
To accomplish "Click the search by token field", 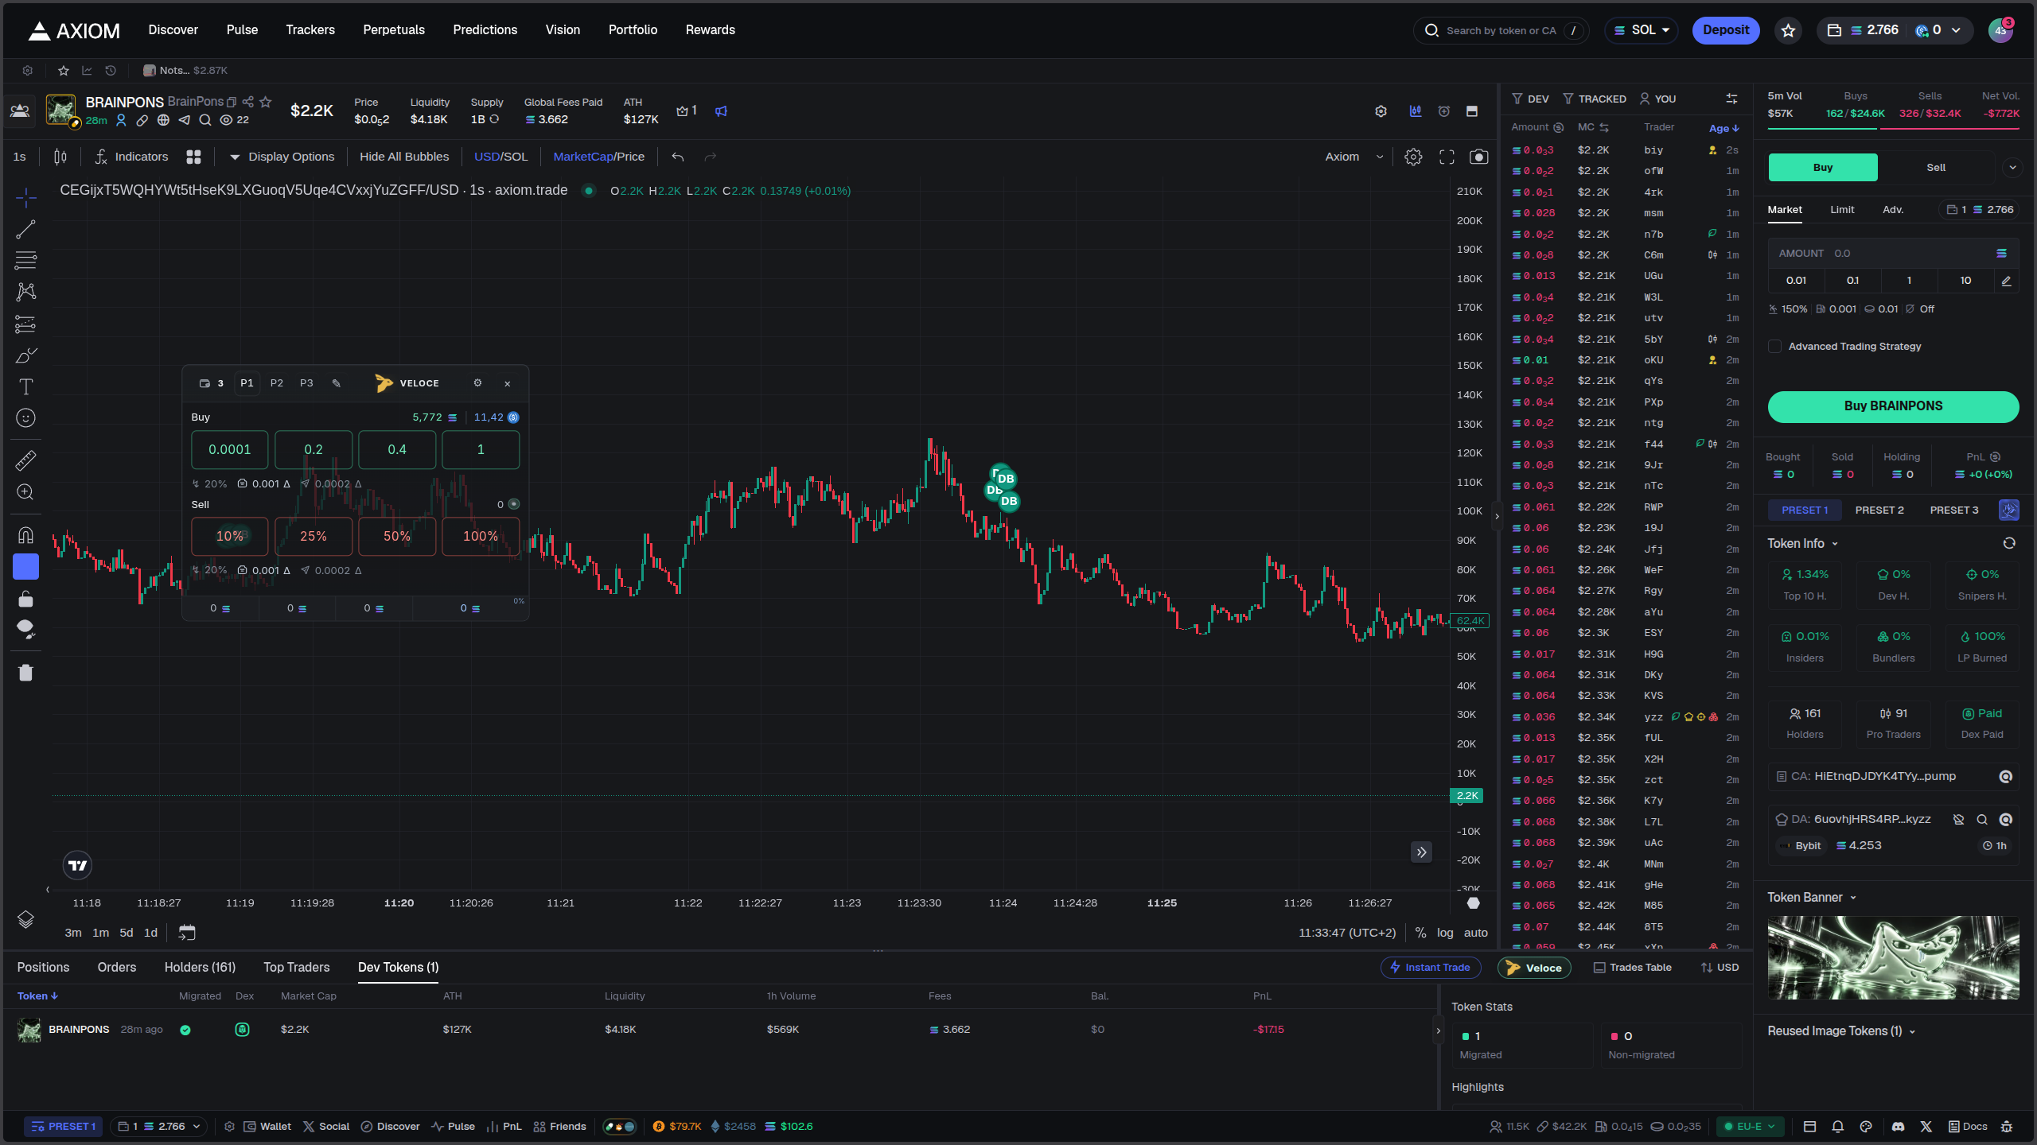I will tap(1501, 30).
